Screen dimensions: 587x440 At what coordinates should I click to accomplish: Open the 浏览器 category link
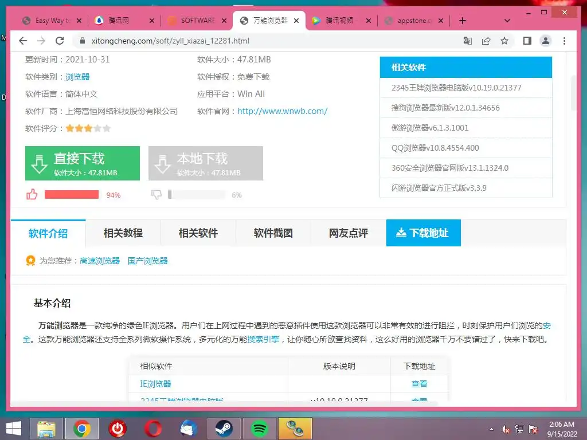77,77
